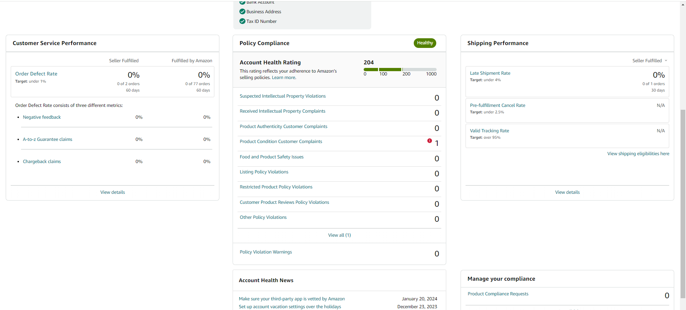Click the Account Health News heading
686x310 pixels.
click(x=266, y=280)
